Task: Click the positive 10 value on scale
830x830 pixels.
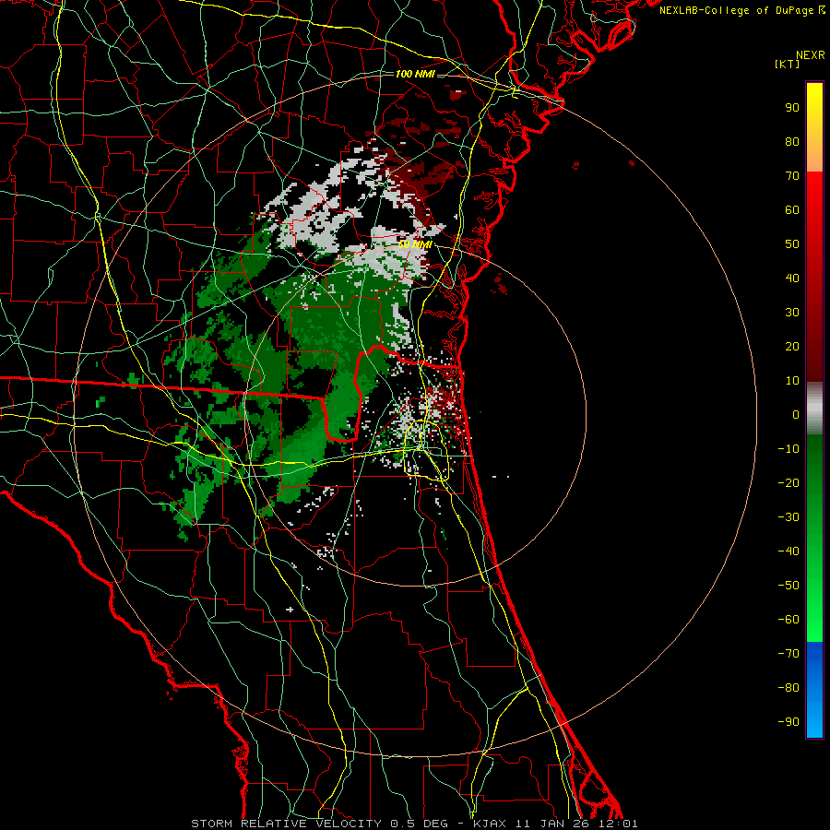Action: click(x=792, y=381)
